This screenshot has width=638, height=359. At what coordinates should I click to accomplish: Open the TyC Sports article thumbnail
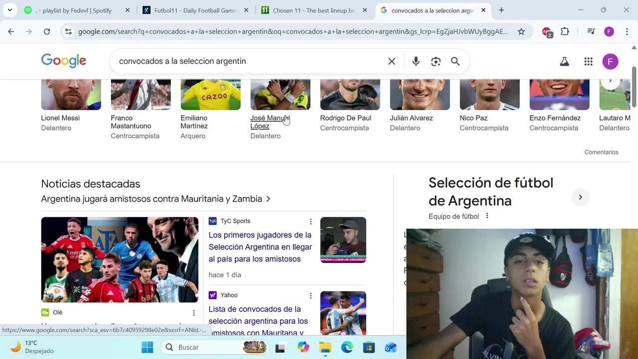(343, 240)
